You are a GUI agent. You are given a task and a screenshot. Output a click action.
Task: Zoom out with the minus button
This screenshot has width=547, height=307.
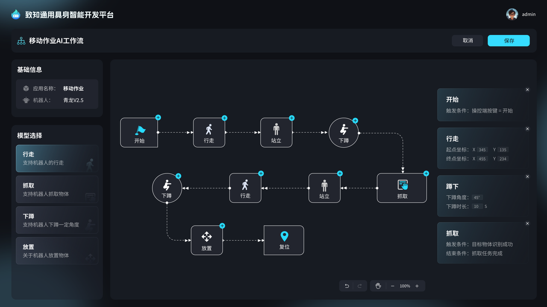(392, 286)
